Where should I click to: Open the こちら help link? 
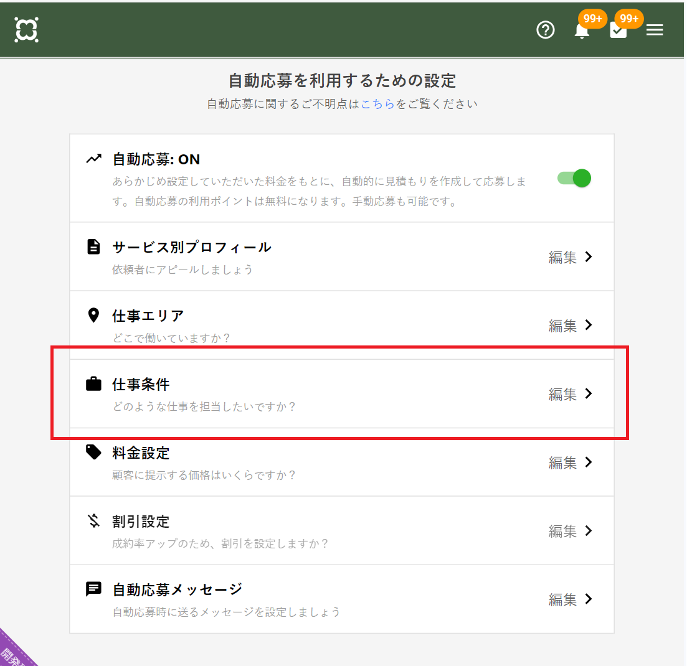pos(377,104)
